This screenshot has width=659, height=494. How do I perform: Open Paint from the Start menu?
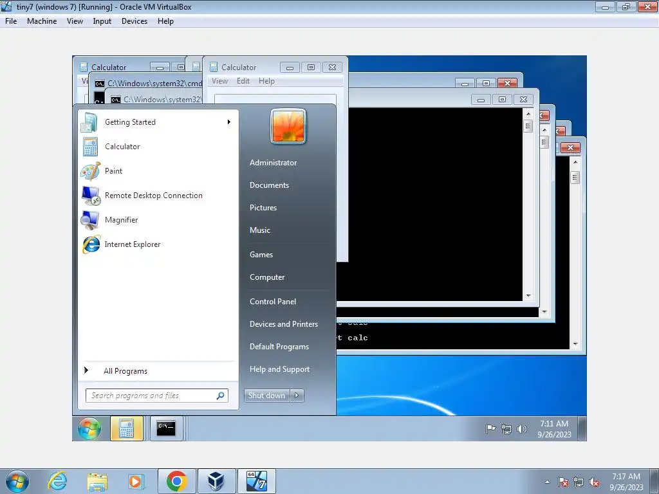tap(157, 171)
